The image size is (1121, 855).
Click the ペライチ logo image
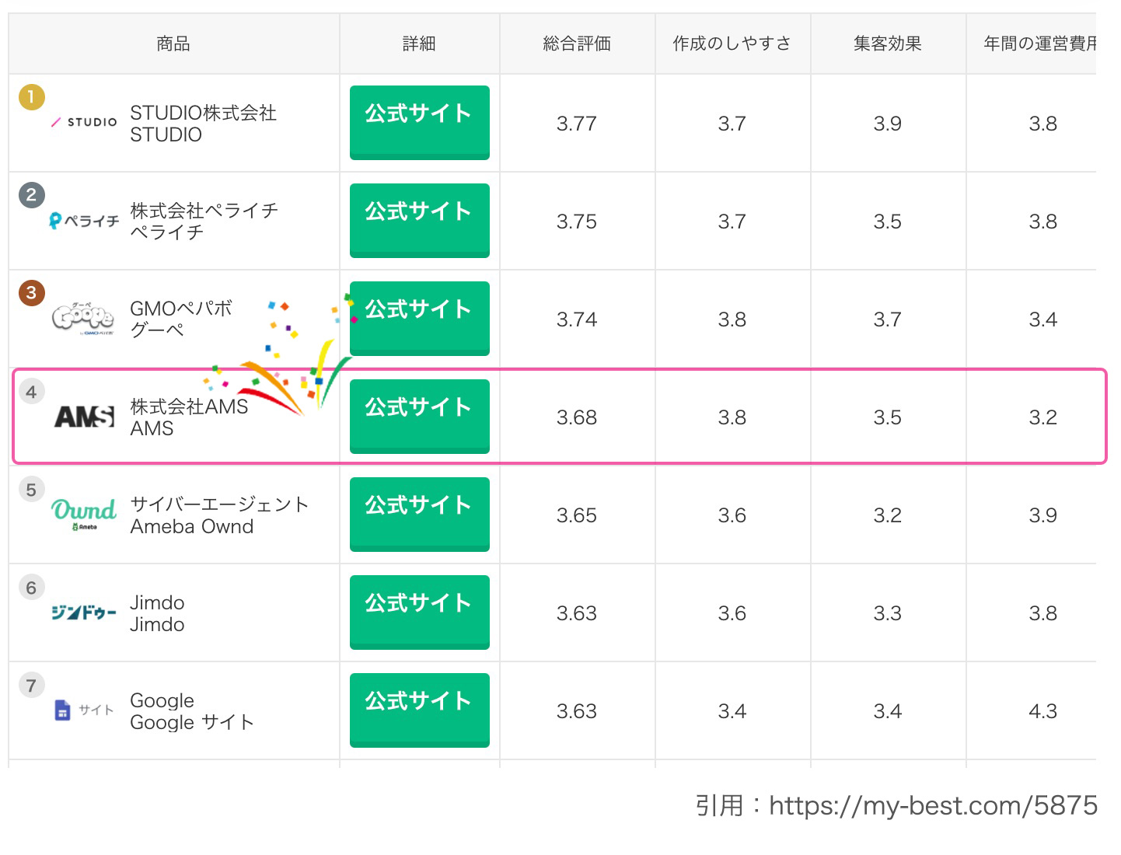tap(84, 221)
